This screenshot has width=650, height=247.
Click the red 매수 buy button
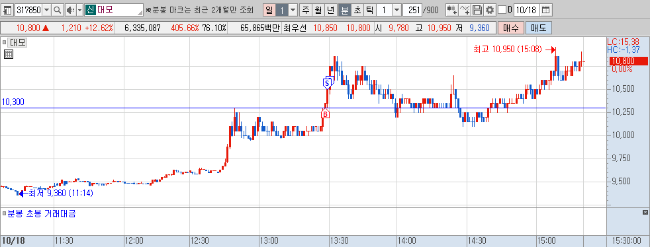point(510,28)
